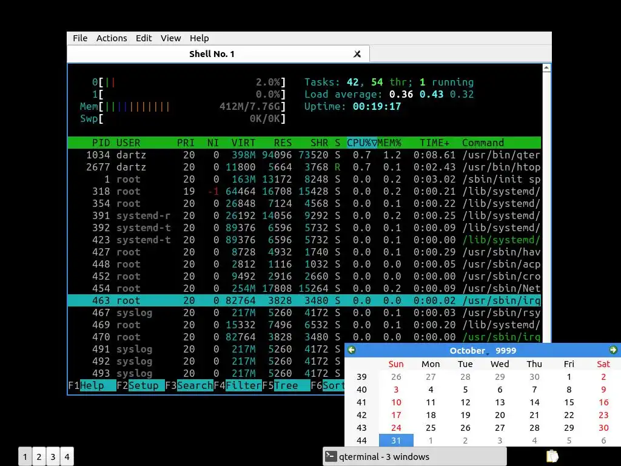Image resolution: width=621 pixels, height=466 pixels.
Task: Switch to workspace 4
Action: pos(67,457)
